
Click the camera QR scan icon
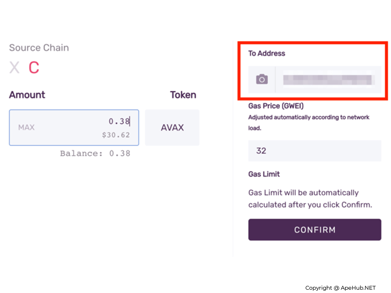point(262,79)
